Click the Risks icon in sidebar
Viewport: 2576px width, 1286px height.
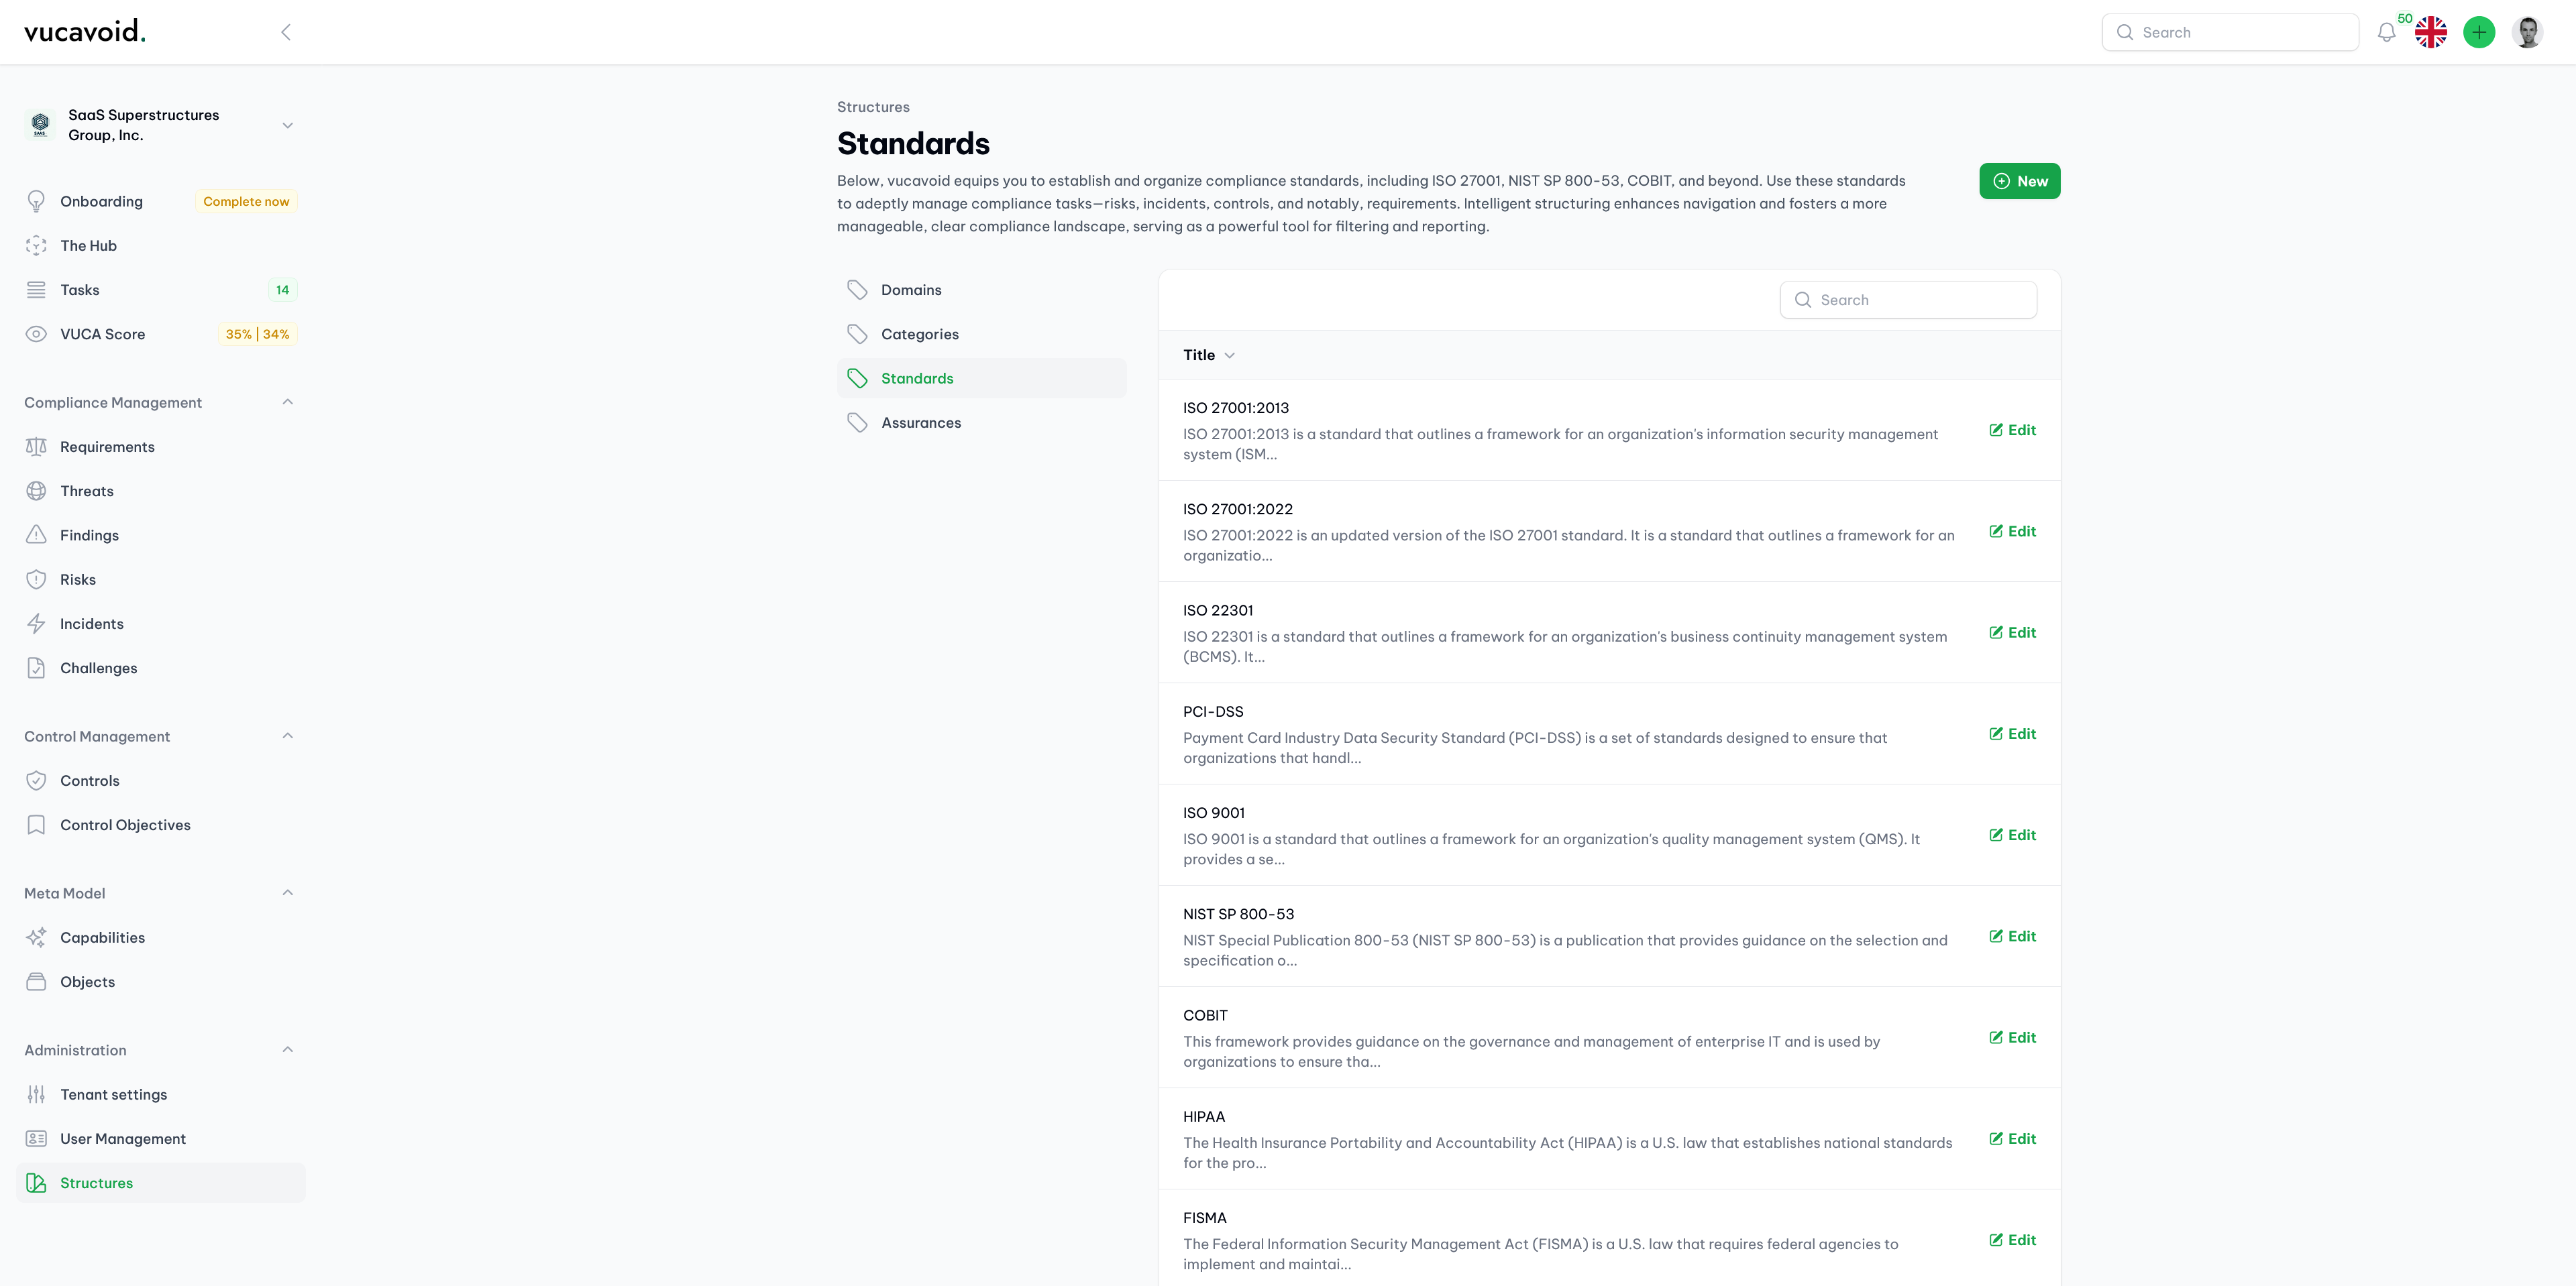pyautogui.click(x=36, y=578)
